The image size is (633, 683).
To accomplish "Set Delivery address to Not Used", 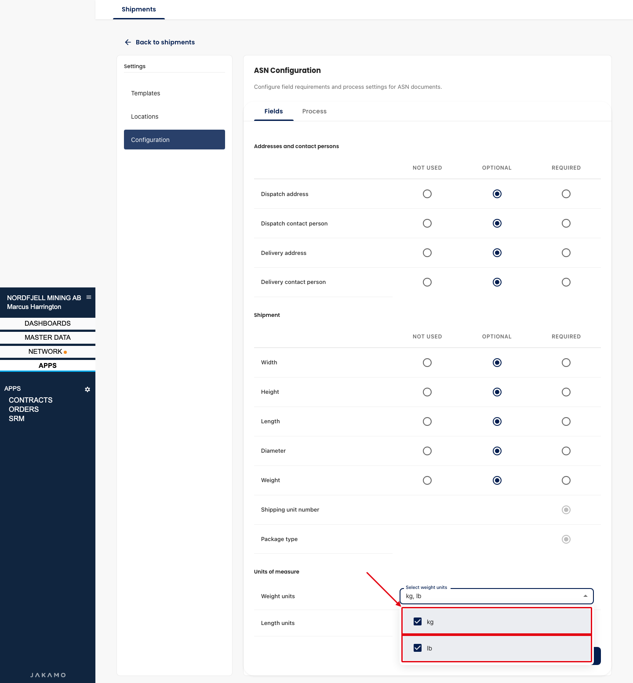I will click(427, 253).
